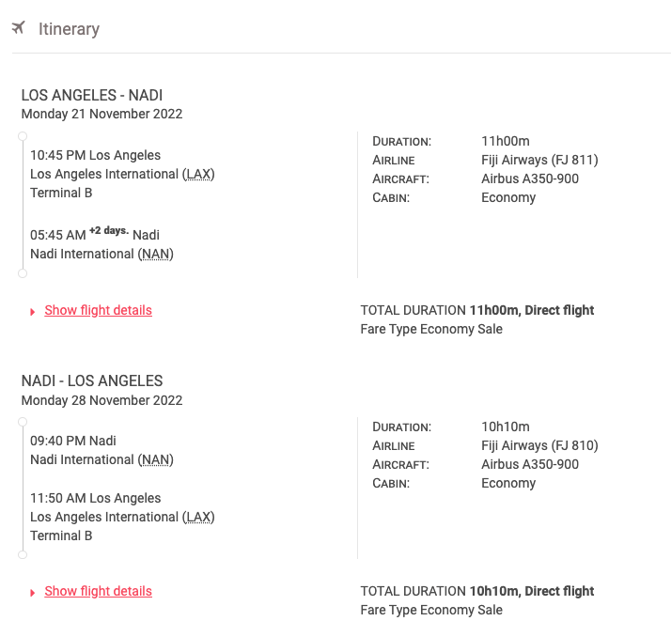Click Fiji Airways (FJ 811) airline text

(x=539, y=160)
